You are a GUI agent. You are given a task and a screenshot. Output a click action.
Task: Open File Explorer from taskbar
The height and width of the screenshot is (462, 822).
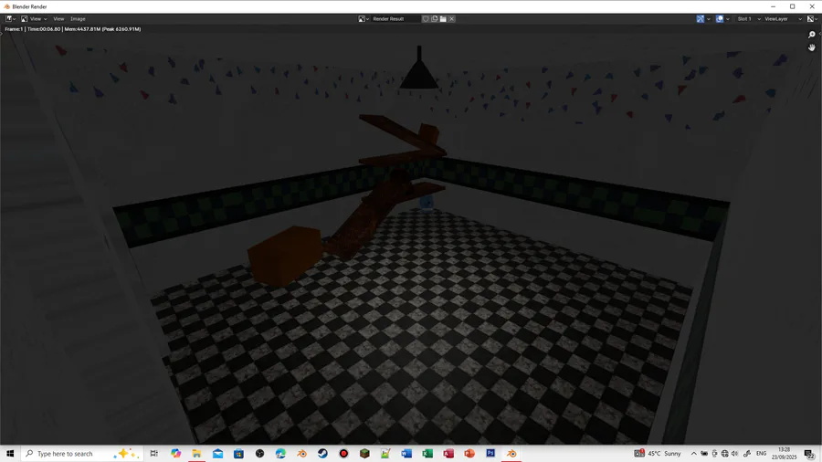(196, 454)
